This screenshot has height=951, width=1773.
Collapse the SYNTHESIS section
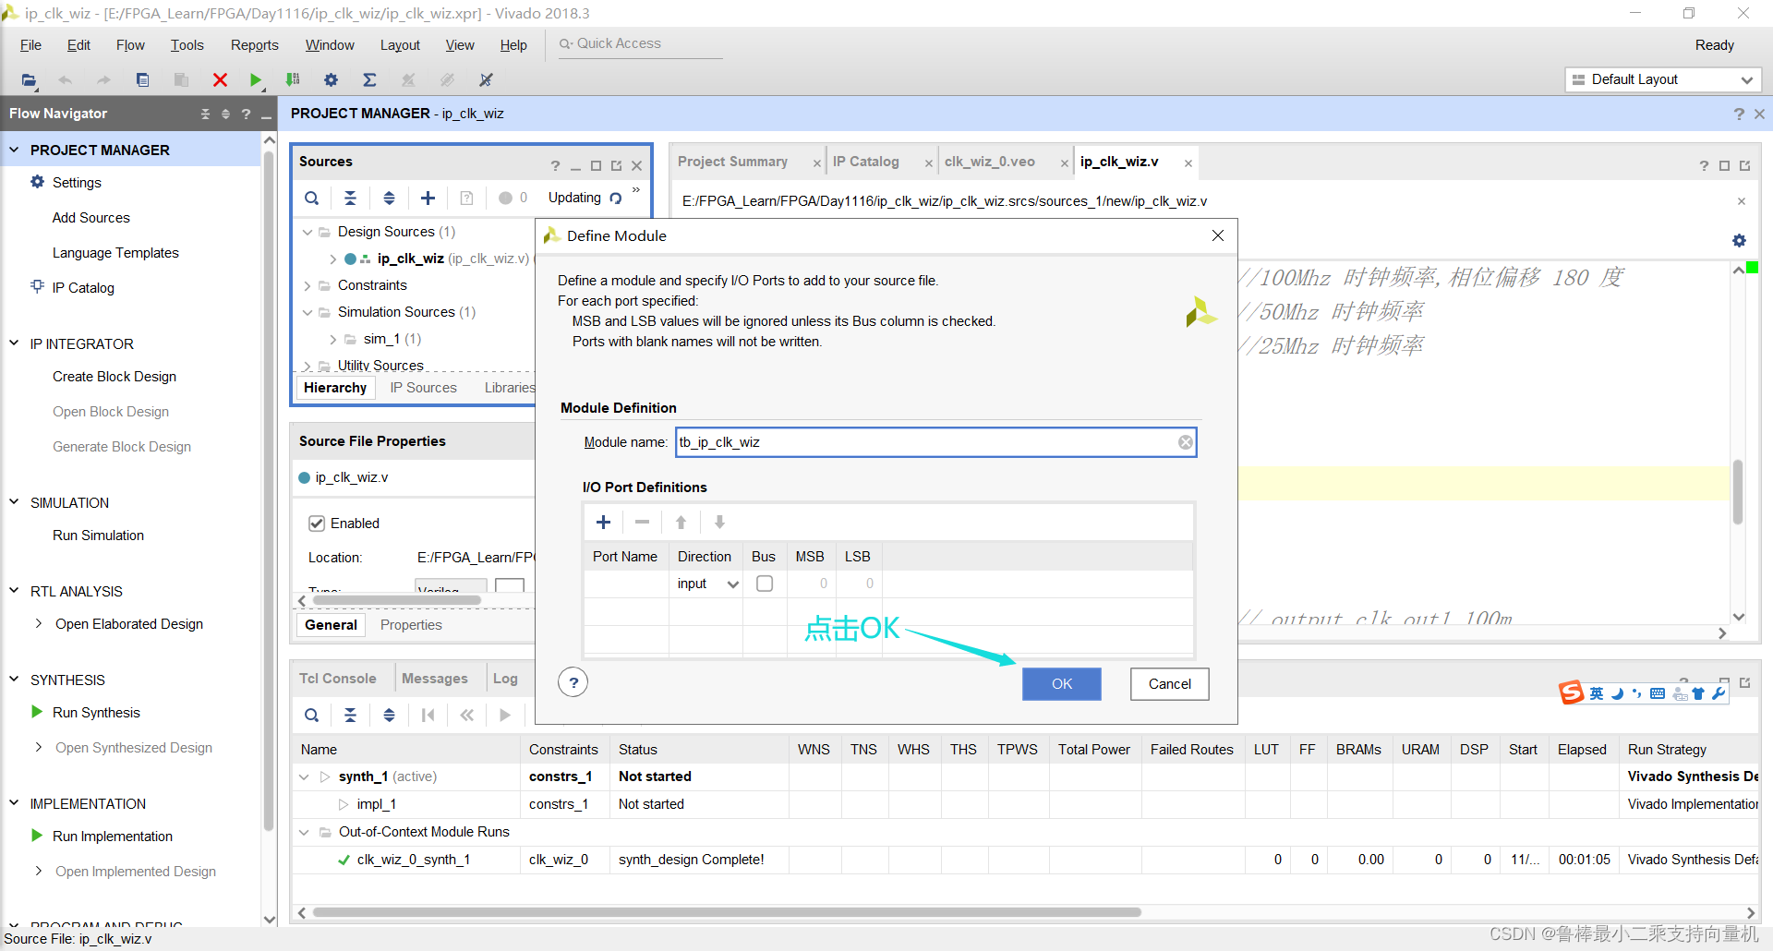14,679
